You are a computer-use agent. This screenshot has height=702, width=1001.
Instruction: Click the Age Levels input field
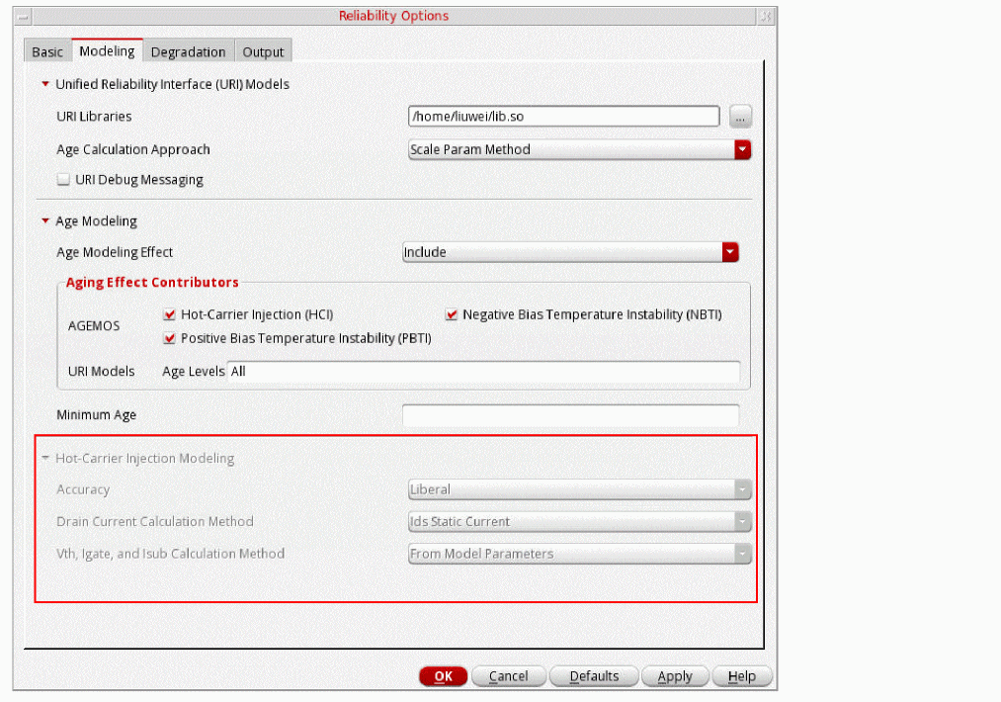point(484,371)
